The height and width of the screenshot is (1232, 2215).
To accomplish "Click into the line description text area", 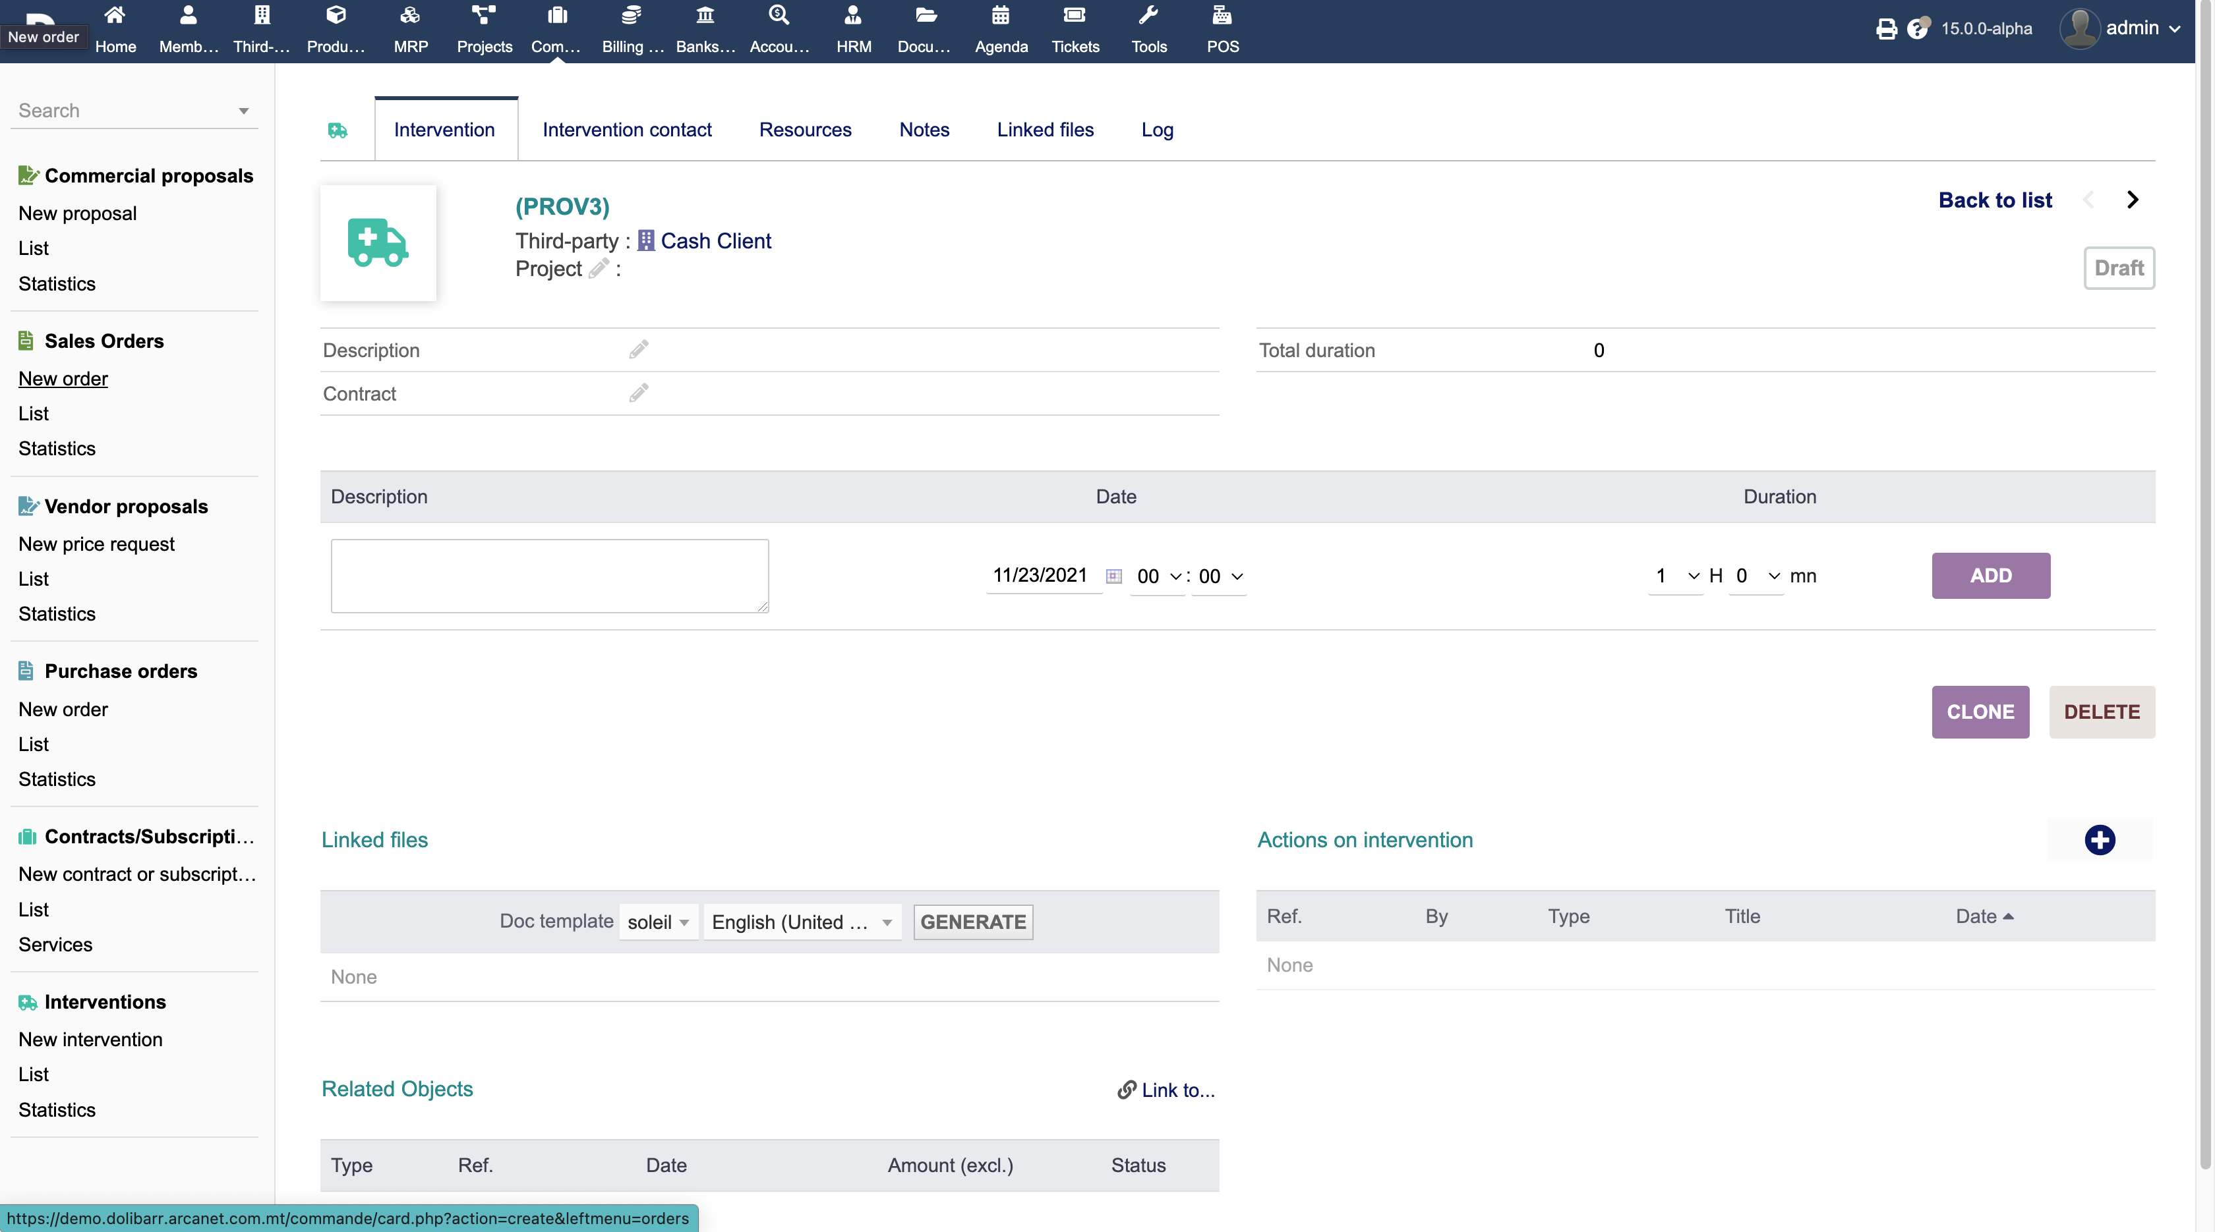I will click(x=549, y=576).
